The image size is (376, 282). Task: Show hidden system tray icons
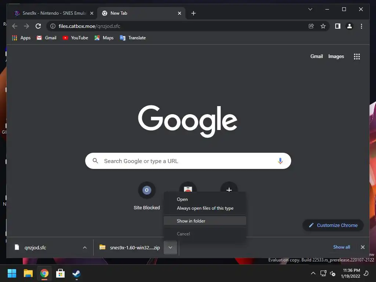313,273
